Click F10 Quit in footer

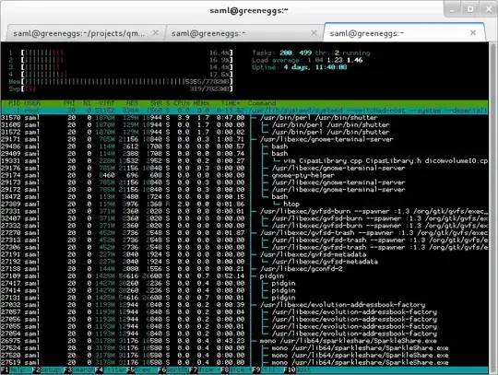click(x=298, y=369)
